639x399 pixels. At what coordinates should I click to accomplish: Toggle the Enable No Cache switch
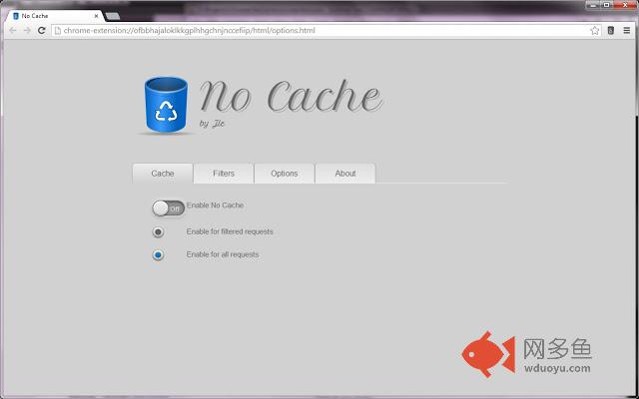pos(169,208)
